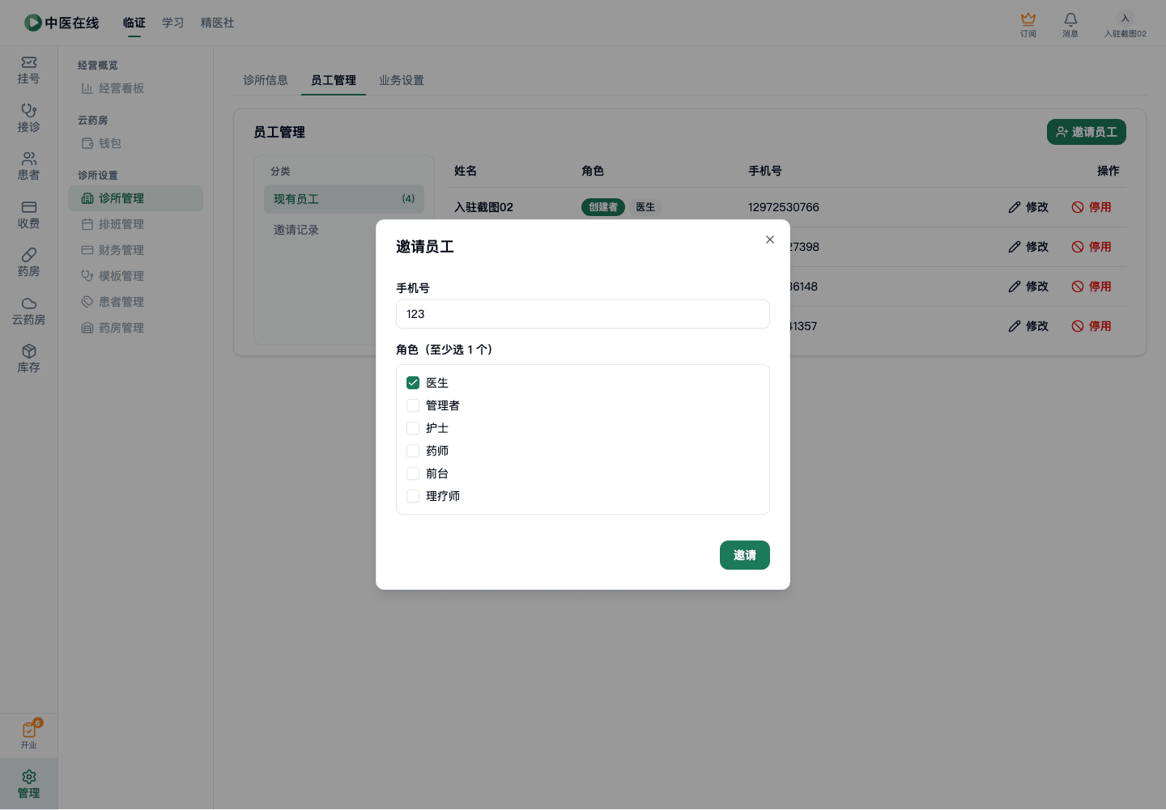This screenshot has height=810, width=1166.
Task: Select the 现有员工 category
Action: [x=344, y=199]
